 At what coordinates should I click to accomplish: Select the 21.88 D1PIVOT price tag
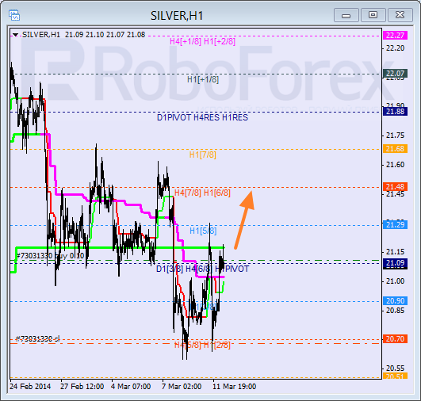[395, 112]
